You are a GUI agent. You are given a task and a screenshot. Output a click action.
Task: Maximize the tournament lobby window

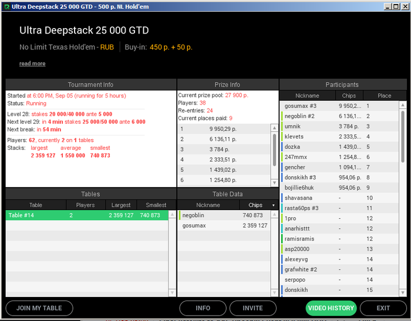396,6
